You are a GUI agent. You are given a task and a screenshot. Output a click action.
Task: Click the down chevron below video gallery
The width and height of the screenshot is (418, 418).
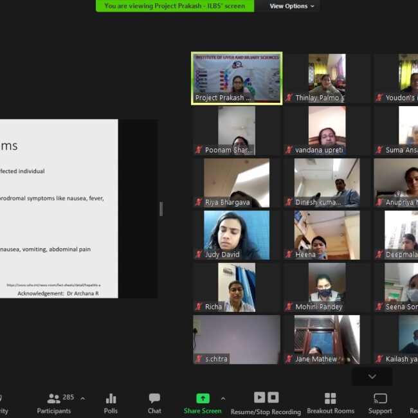[x=372, y=376]
